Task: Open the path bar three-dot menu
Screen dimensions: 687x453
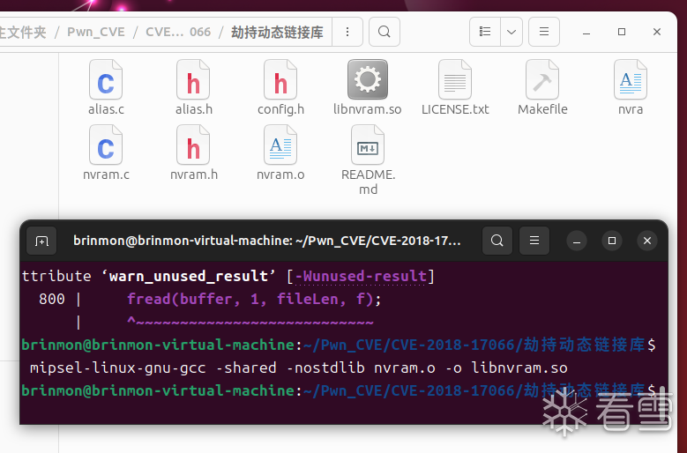Action: pyautogui.click(x=347, y=32)
